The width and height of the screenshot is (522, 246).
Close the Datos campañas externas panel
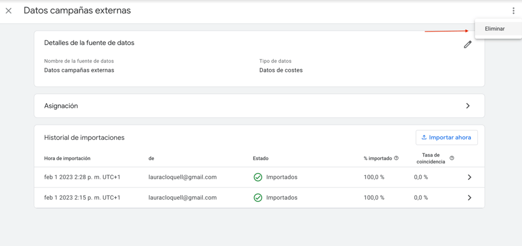9,11
